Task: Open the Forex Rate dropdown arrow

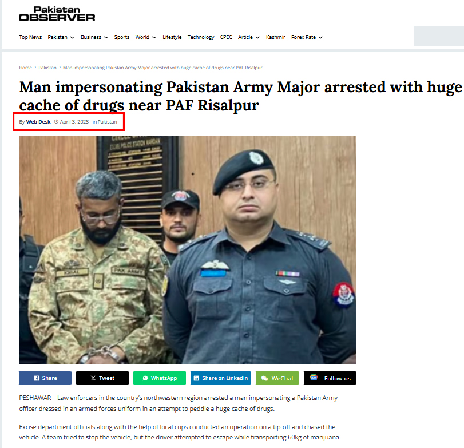Action: click(x=320, y=37)
